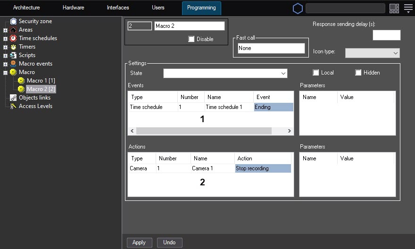Open the State dropdown

(x=225, y=73)
